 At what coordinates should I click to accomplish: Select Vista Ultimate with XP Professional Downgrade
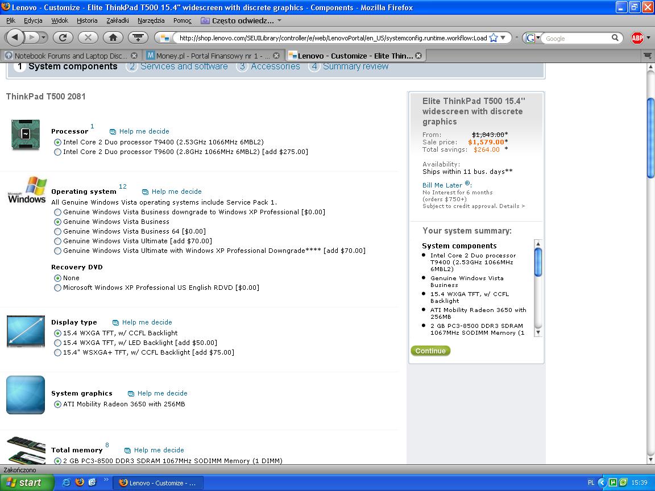[x=57, y=251]
